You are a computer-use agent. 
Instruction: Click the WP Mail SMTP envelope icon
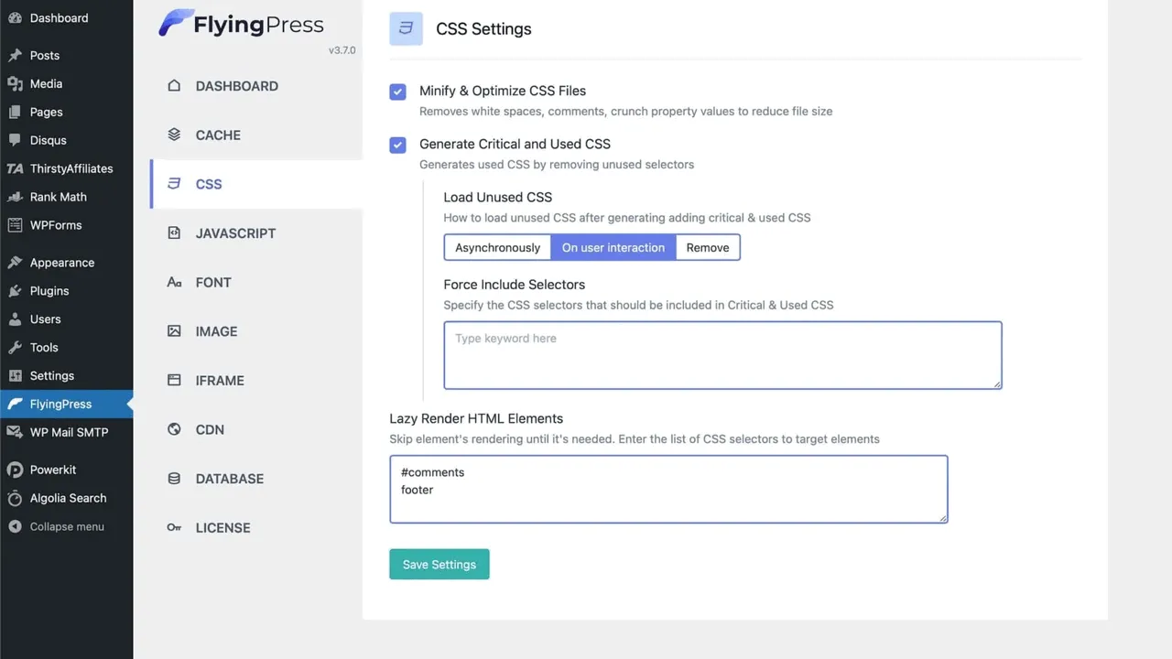click(15, 433)
